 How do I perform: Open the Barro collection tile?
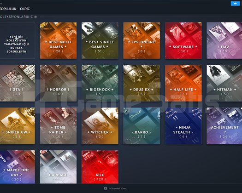click(x=142, y=126)
